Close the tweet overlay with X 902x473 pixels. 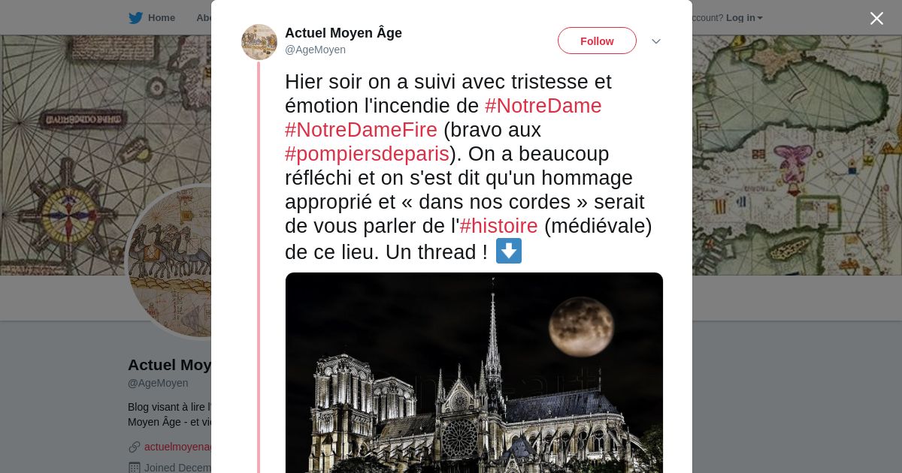pos(876,19)
